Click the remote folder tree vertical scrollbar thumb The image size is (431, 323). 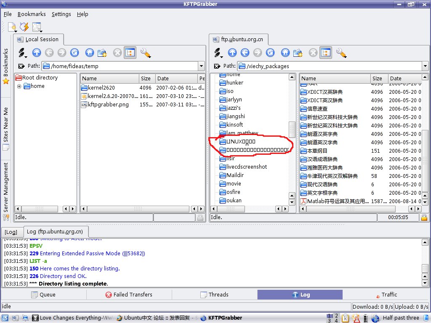pos(292,130)
